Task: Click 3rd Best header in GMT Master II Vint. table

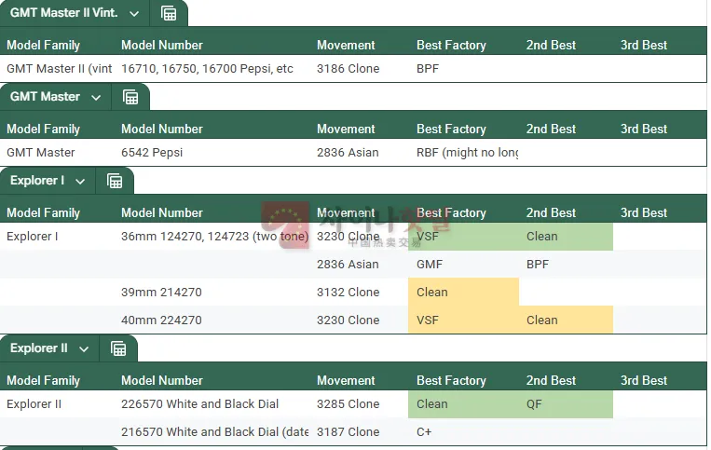Action: (644, 46)
